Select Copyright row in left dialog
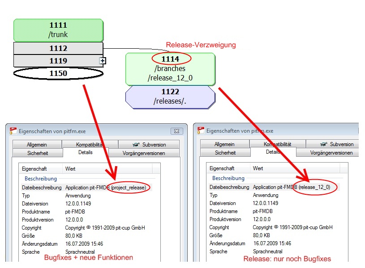This screenshot has width=365, height=268. pyautogui.click(x=86, y=228)
